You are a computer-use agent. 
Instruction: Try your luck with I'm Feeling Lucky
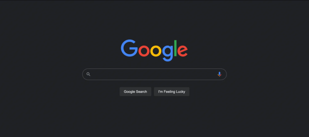click(172, 92)
